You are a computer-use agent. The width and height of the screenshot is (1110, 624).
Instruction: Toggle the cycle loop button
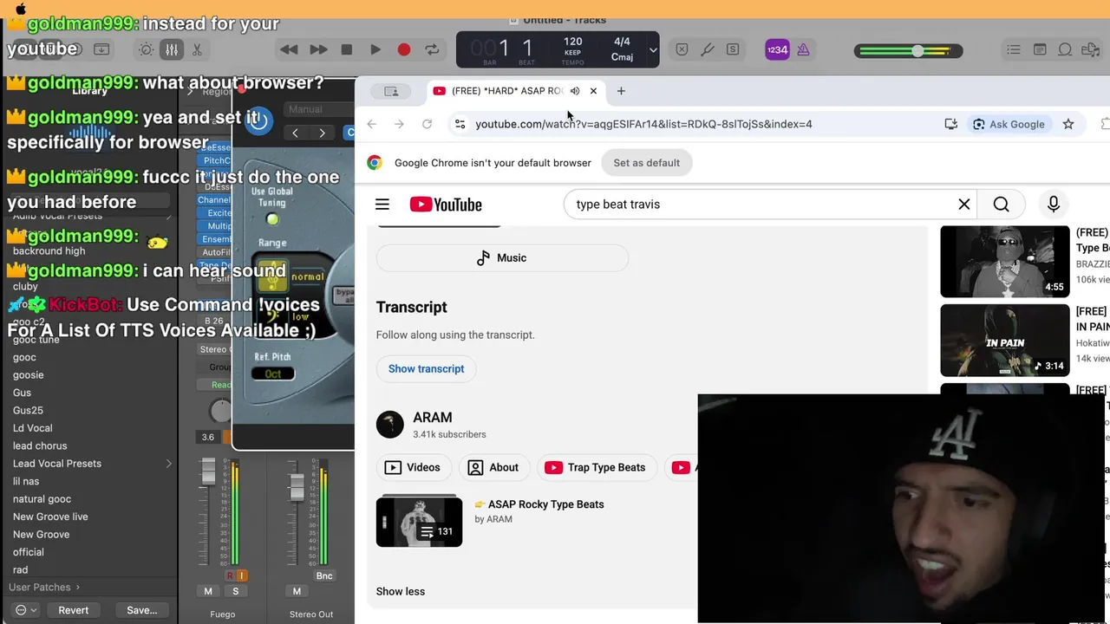pyautogui.click(x=432, y=49)
